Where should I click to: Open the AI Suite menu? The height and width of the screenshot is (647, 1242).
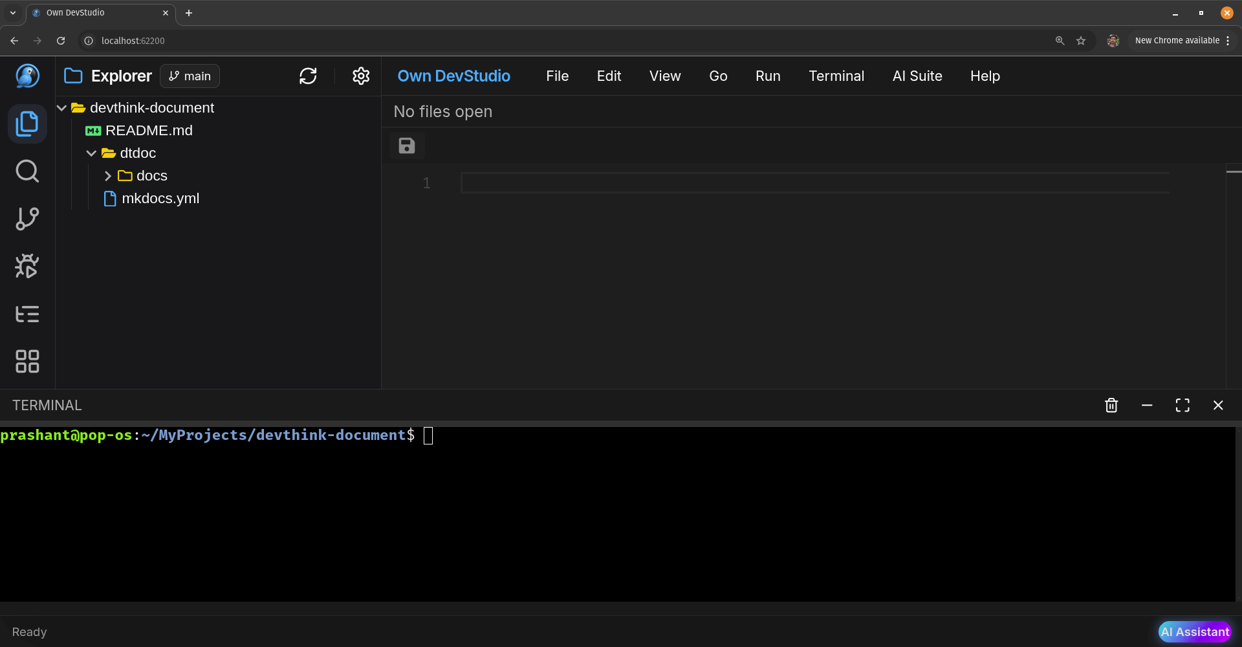[x=917, y=76]
